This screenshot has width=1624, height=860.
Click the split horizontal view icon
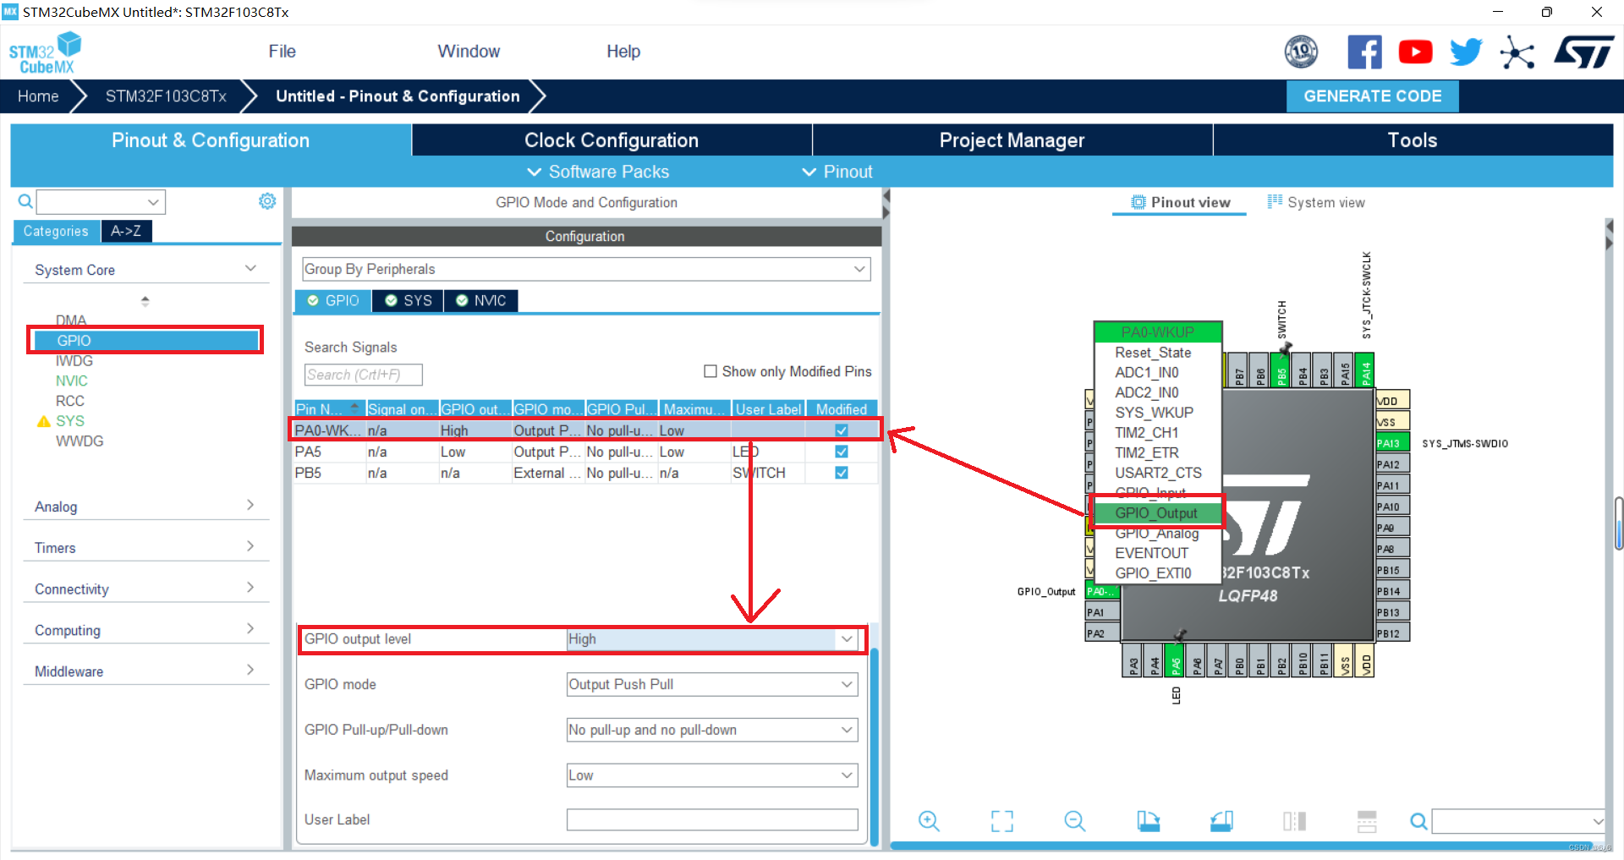point(1367,820)
